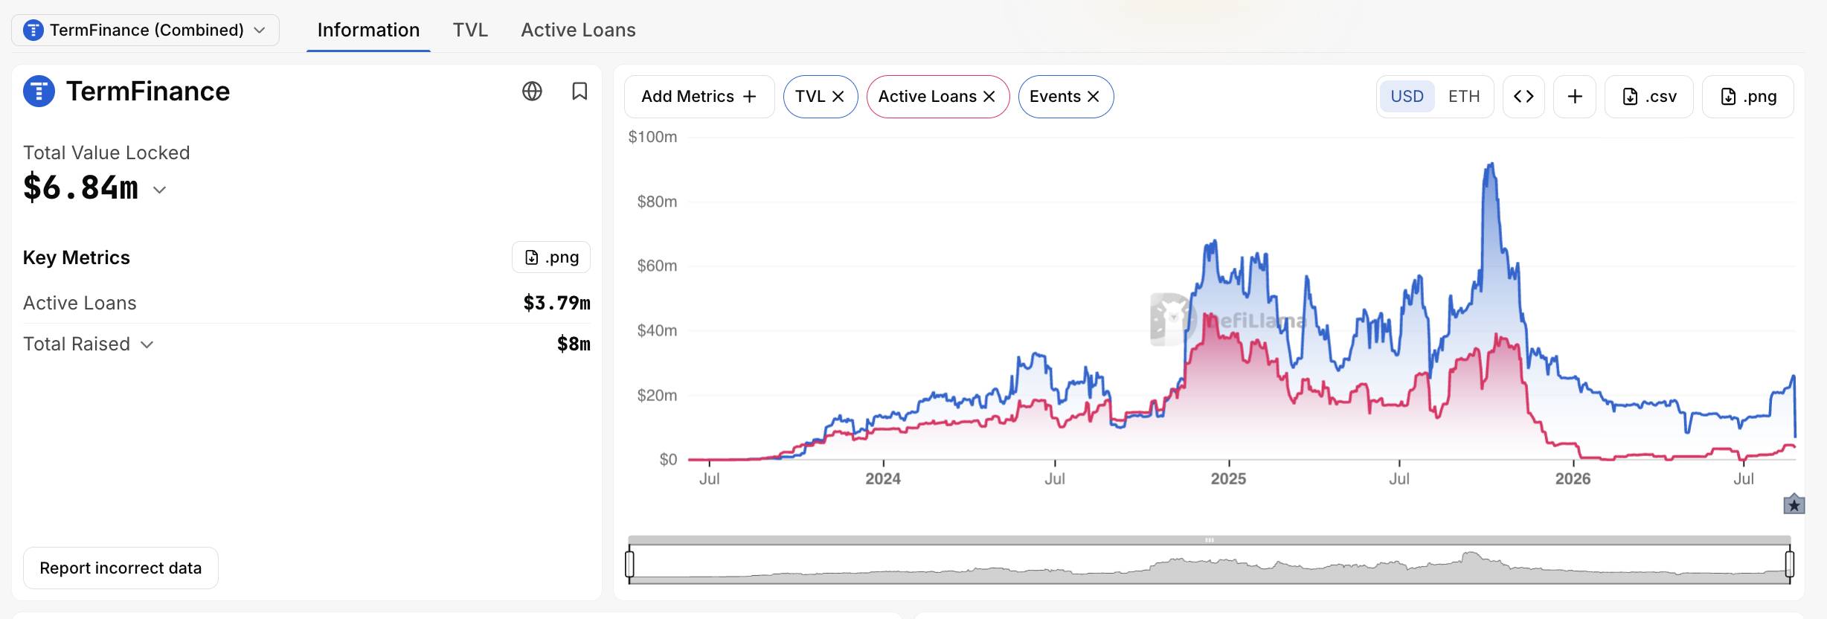Screen dimensions: 1827x619
Task: Click the 2024 x-axis label on chart
Action: 883,479
